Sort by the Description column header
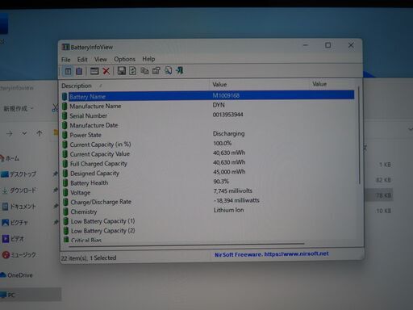 pyautogui.click(x=135, y=86)
